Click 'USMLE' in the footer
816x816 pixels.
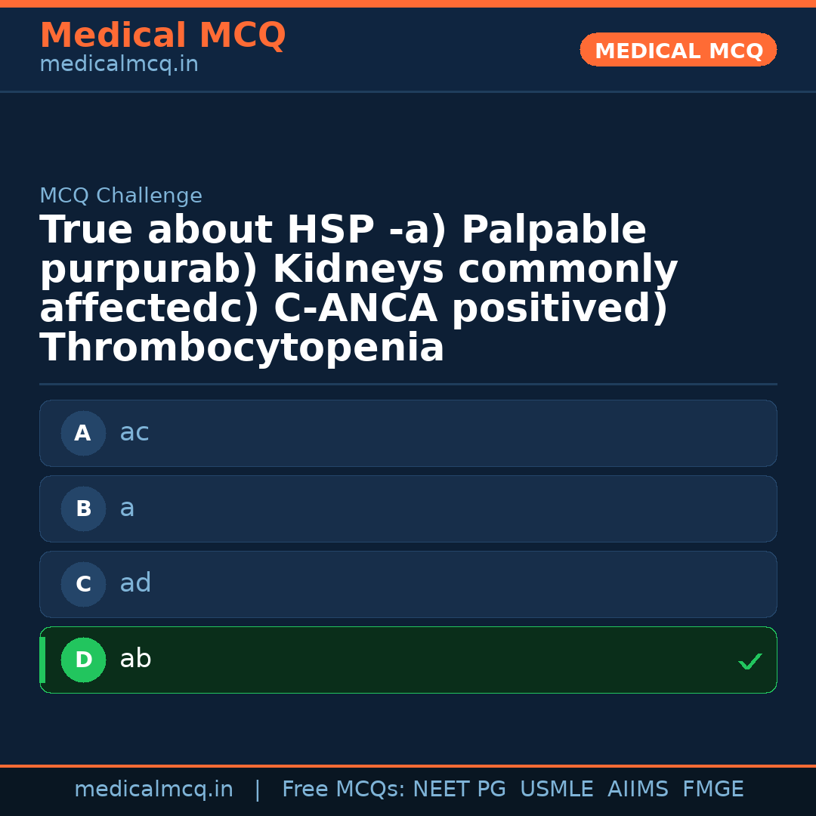556,790
